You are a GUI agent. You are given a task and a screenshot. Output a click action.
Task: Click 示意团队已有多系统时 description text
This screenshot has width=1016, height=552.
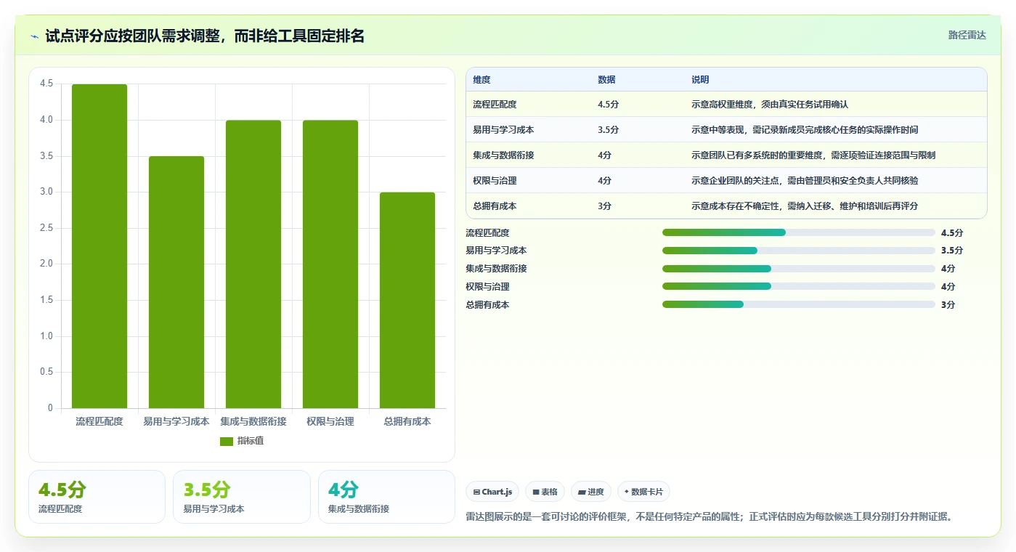813,155
